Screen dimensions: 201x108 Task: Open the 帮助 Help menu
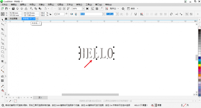[x=108, y=5]
